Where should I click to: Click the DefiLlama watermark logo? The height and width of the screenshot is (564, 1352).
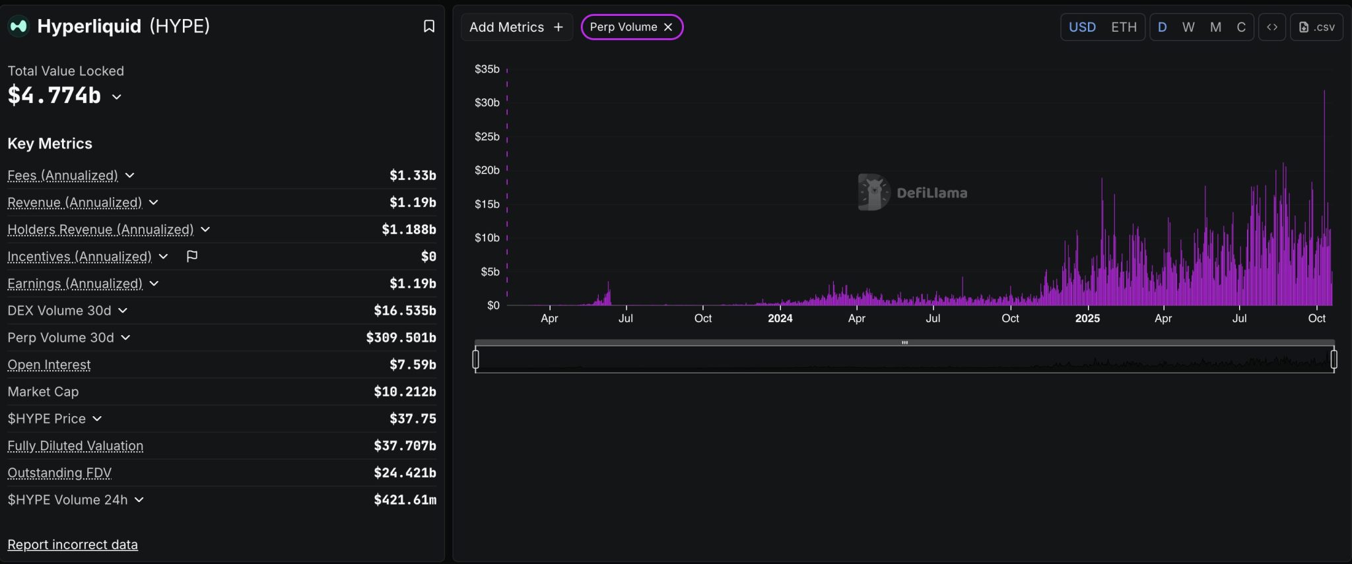coord(874,192)
